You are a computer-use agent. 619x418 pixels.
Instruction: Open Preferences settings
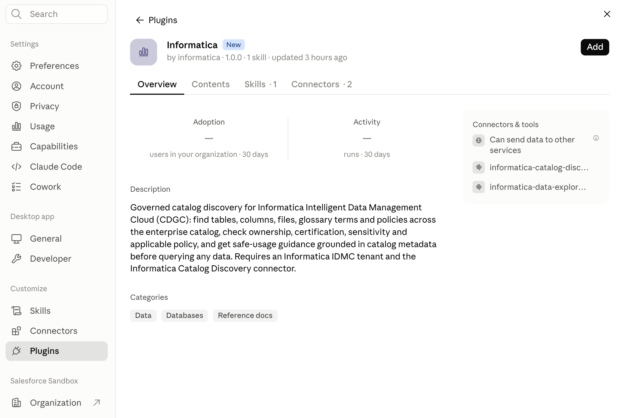click(57, 66)
